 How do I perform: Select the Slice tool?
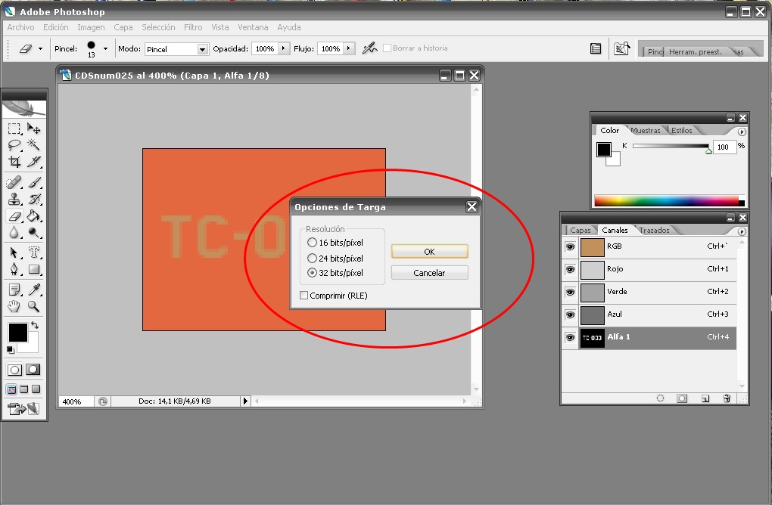[33, 161]
